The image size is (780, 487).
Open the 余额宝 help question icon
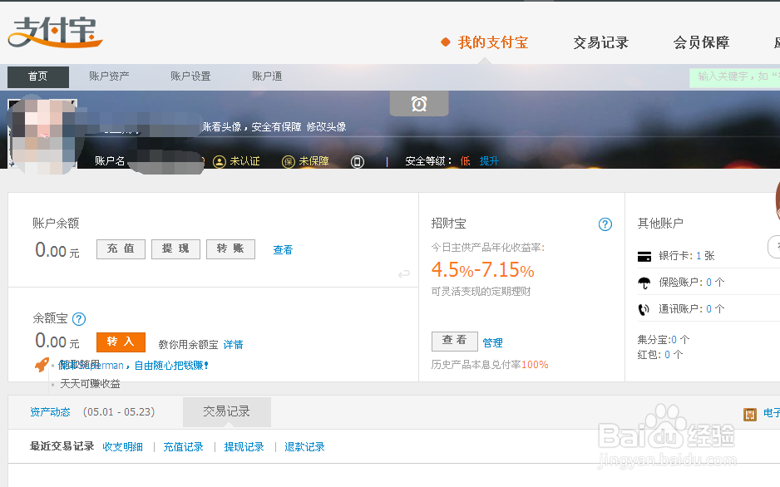click(79, 319)
